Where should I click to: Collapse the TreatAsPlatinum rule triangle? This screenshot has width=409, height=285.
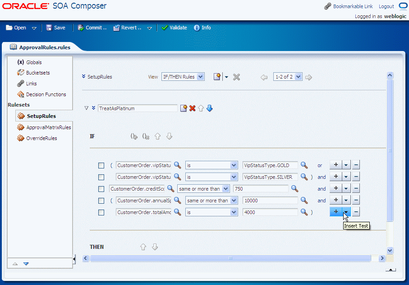(x=86, y=108)
